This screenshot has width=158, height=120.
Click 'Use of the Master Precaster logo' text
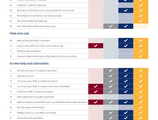coord(32,21)
